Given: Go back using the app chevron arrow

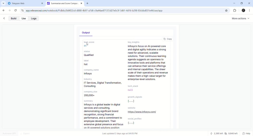Looking at the screenshot, I should click(x=4, y=18).
